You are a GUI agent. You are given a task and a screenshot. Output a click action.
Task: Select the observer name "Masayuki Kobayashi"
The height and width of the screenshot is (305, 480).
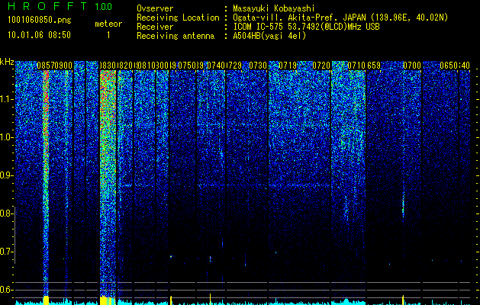(x=274, y=8)
